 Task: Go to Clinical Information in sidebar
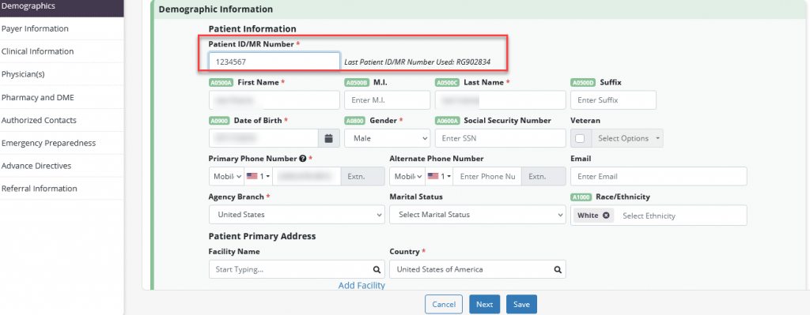coord(38,51)
